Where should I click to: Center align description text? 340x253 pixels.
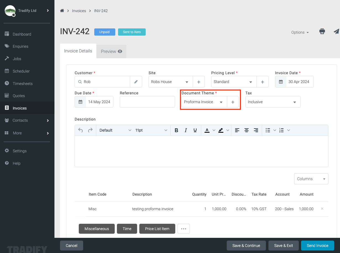[x=247, y=130]
